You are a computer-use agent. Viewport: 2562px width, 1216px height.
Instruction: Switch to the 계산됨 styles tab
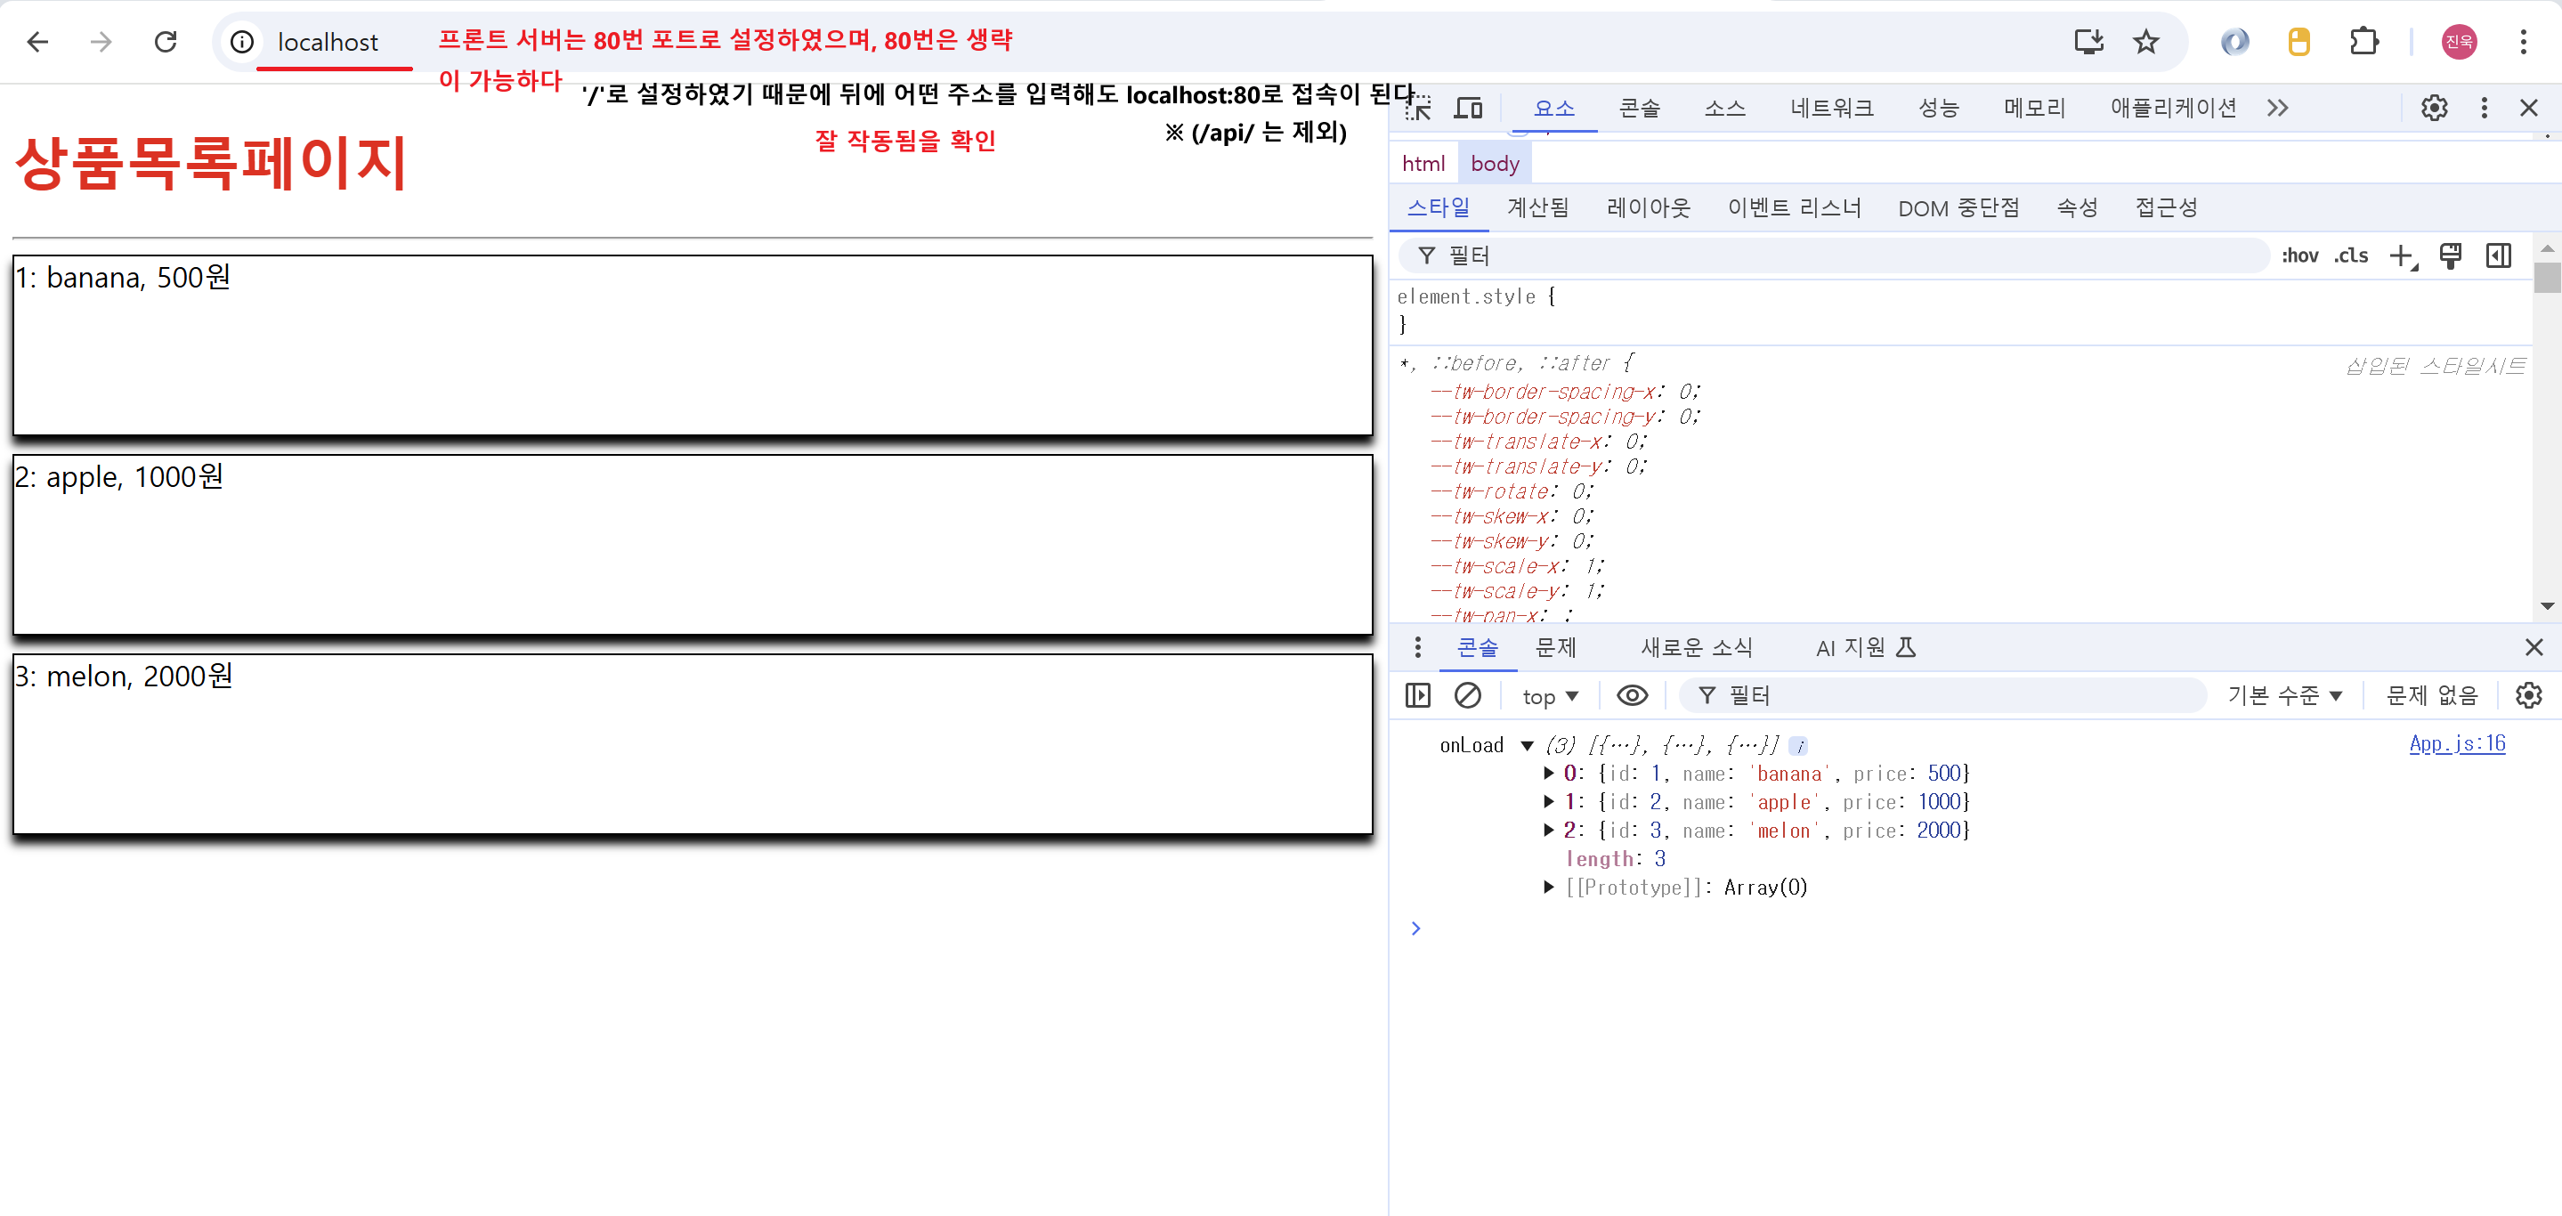(x=1537, y=207)
